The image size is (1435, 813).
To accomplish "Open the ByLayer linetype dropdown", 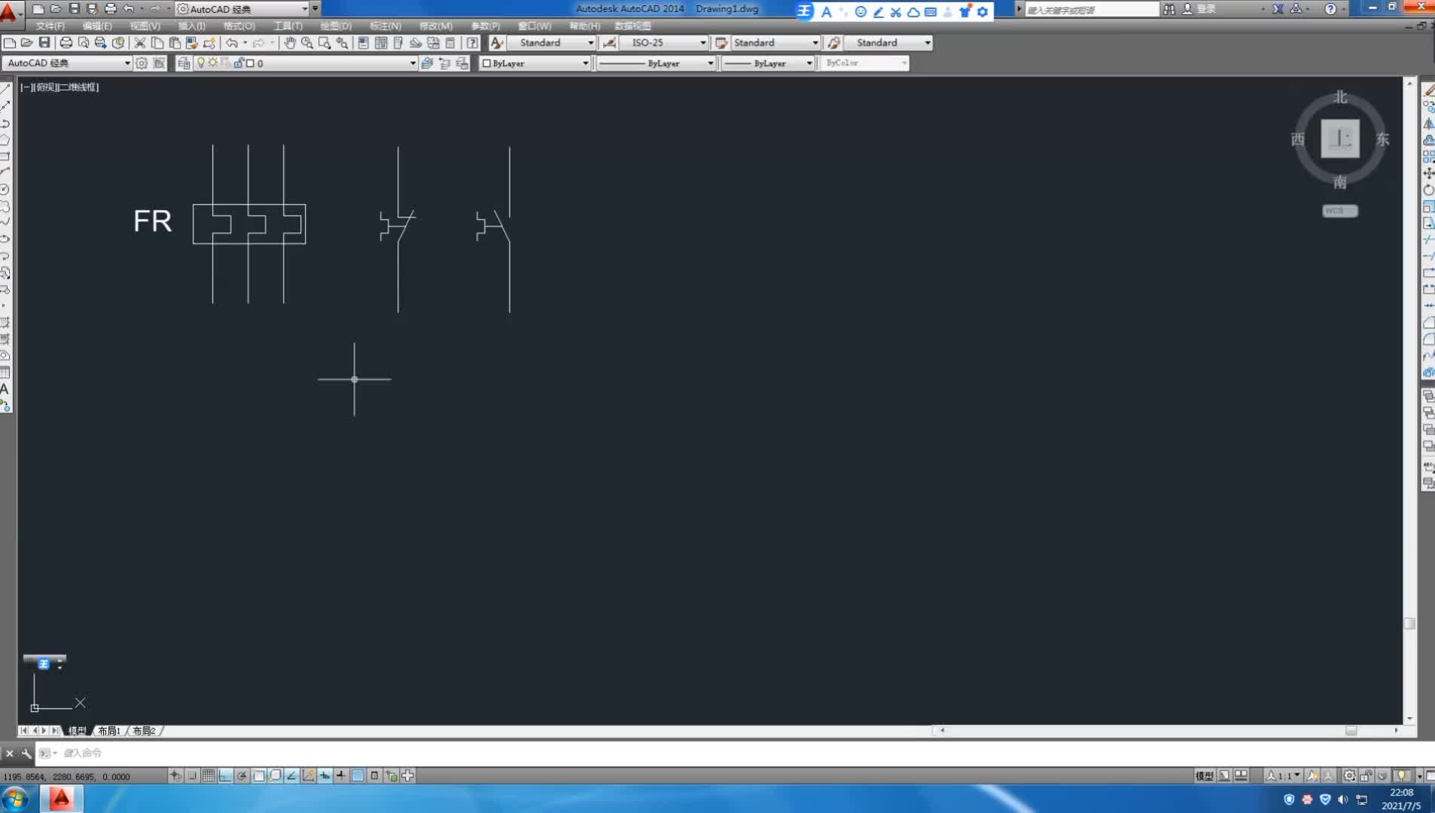I will click(710, 63).
